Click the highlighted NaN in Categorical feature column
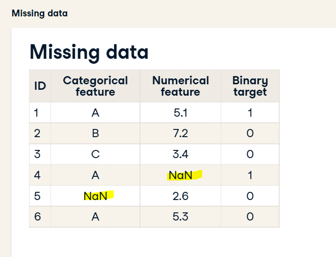Image resolution: width=336 pixels, height=257 pixels. click(95, 196)
